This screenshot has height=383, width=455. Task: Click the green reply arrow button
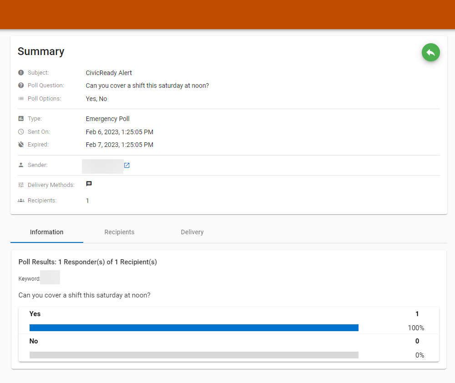pyautogui.click(x=430, y=52)
